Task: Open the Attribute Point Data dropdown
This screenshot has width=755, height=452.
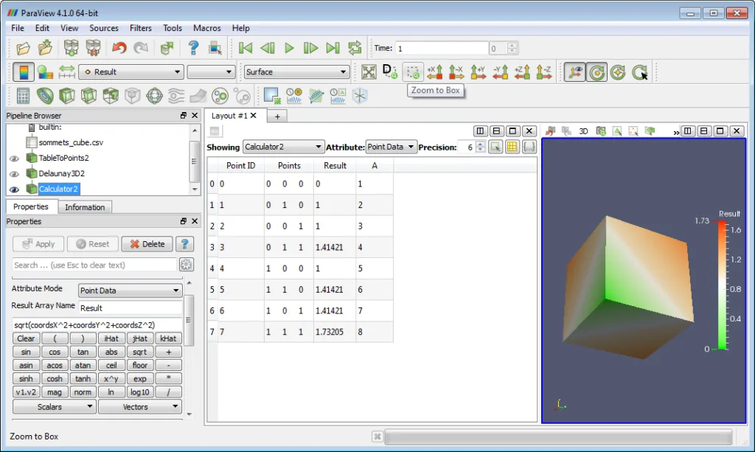Action: point(391,147)
